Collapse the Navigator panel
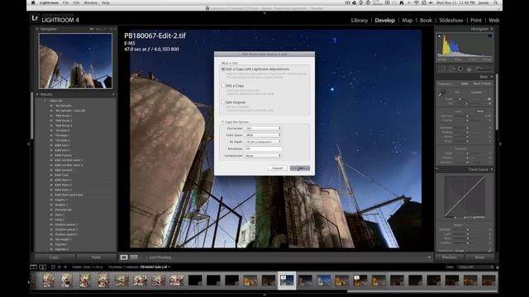 37,29
